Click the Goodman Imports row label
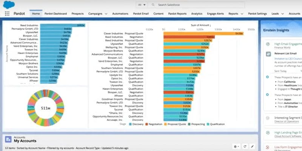 click(x=112, y=99)
